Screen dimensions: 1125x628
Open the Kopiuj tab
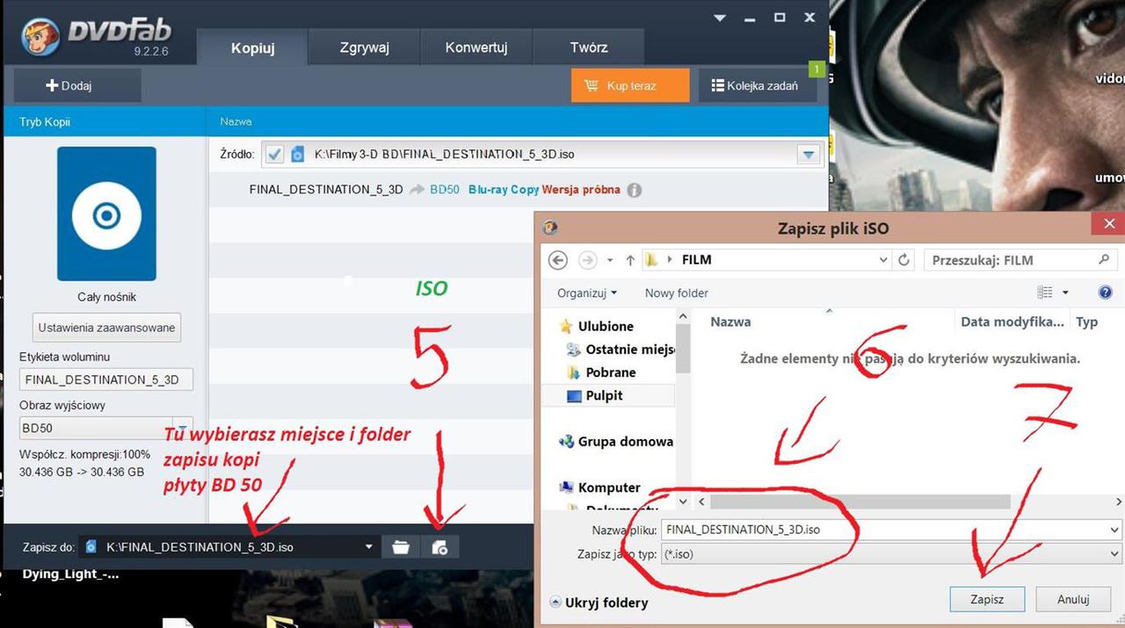[x=252, y=47]
